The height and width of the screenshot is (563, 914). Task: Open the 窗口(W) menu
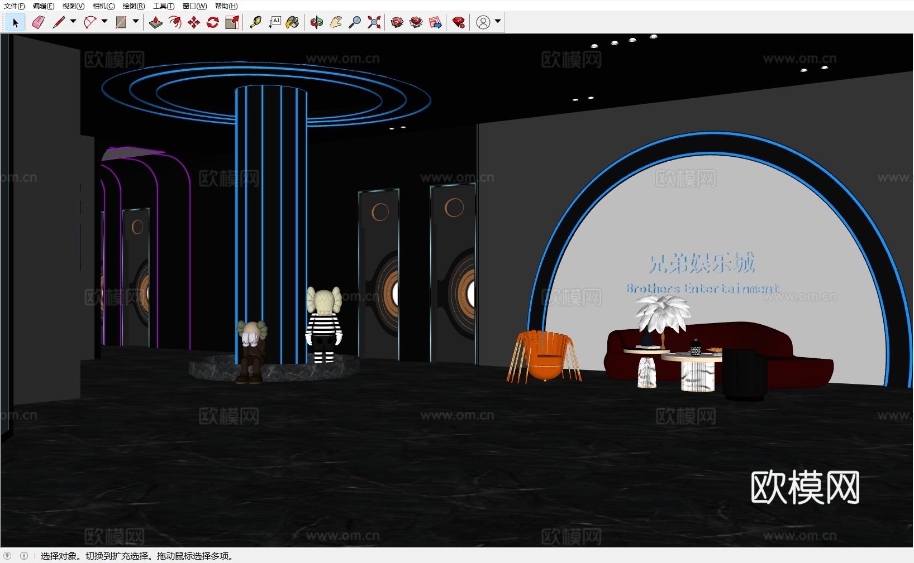pyautogui.click(x=194, y=6)
